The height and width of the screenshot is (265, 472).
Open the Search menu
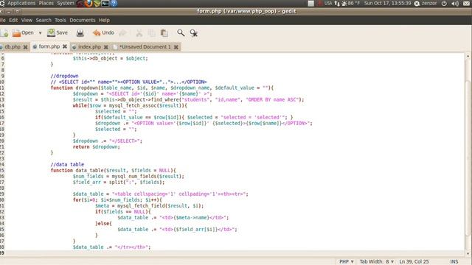click(44, 20)
